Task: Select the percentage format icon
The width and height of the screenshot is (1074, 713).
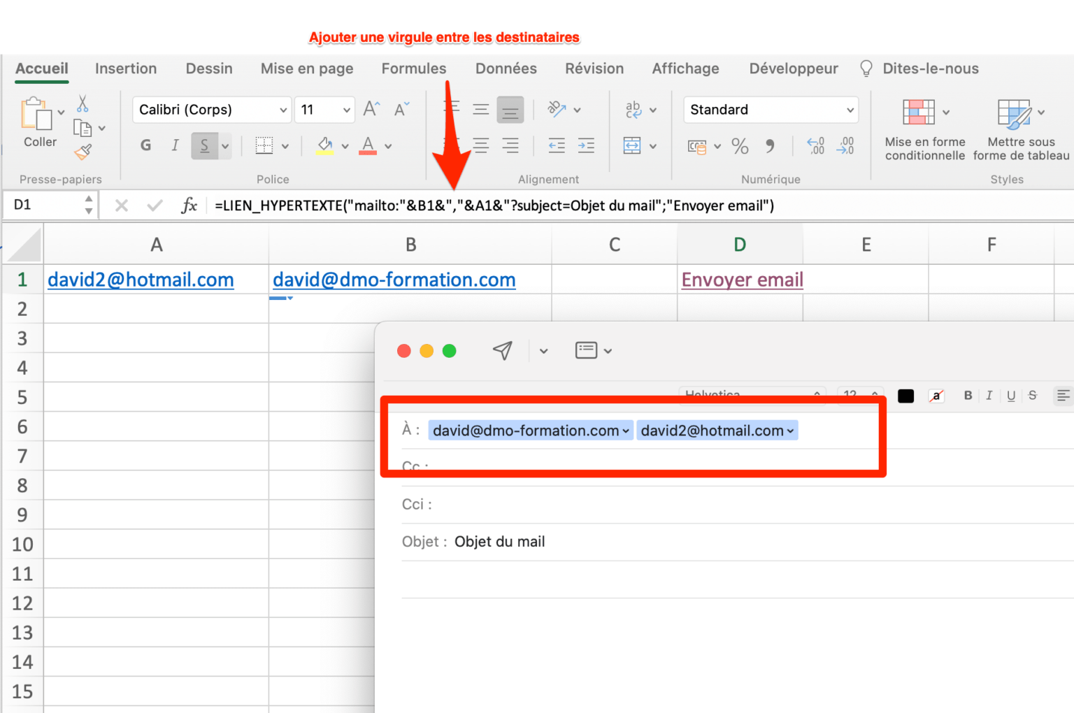Action: 740,146
